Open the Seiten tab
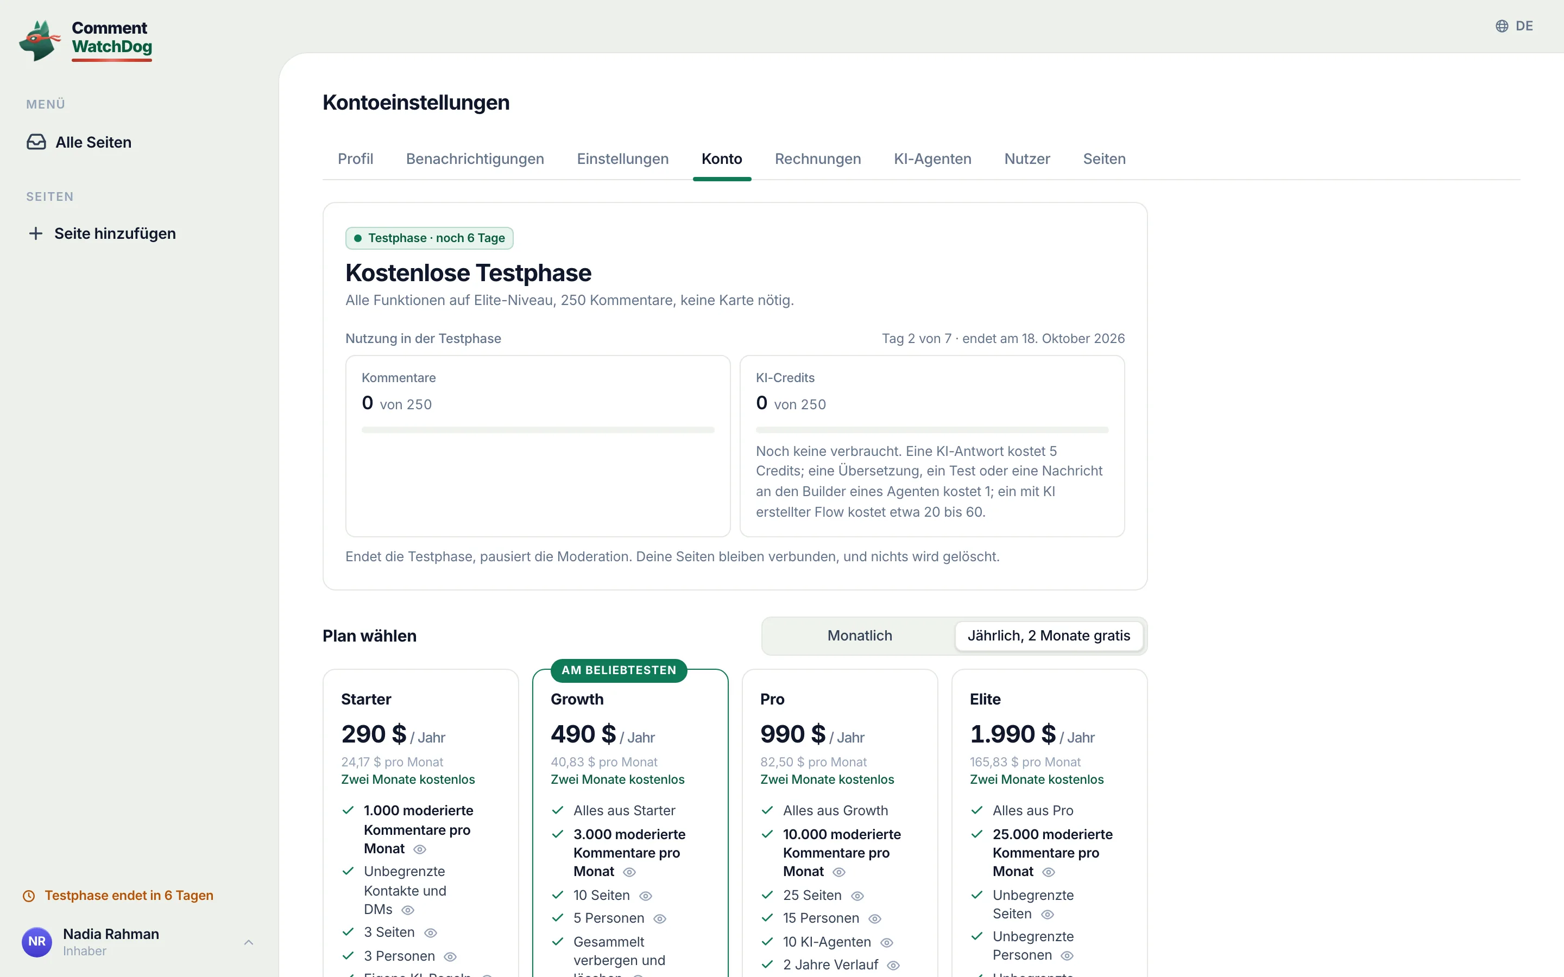 pyautogui.click(x=1104, y=159)
